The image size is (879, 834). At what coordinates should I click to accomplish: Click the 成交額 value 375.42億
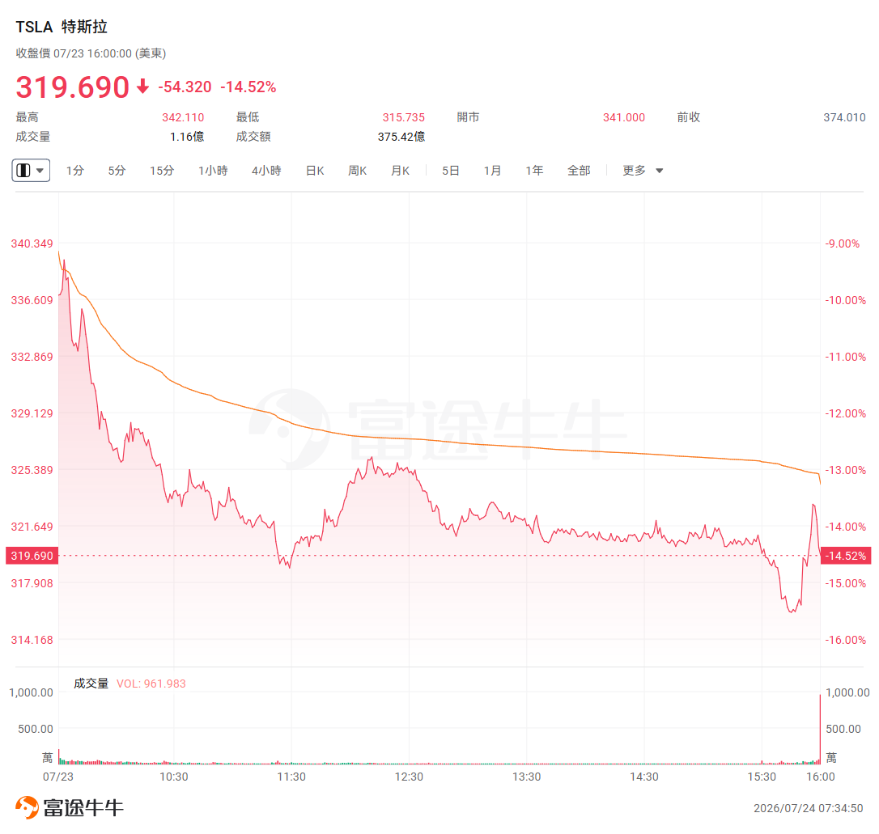pos(401,137)
